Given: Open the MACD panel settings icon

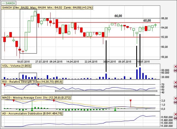Looking at the screenshot, I should (175, 102).
